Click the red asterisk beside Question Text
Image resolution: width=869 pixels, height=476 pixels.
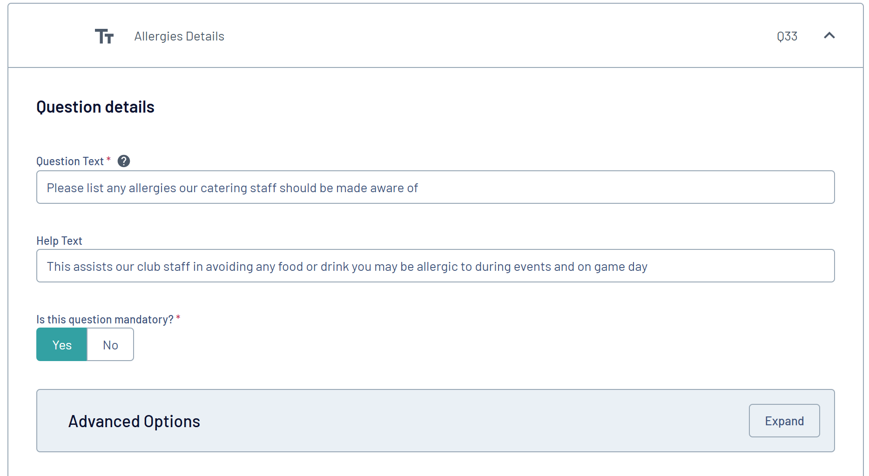point(108,160)
